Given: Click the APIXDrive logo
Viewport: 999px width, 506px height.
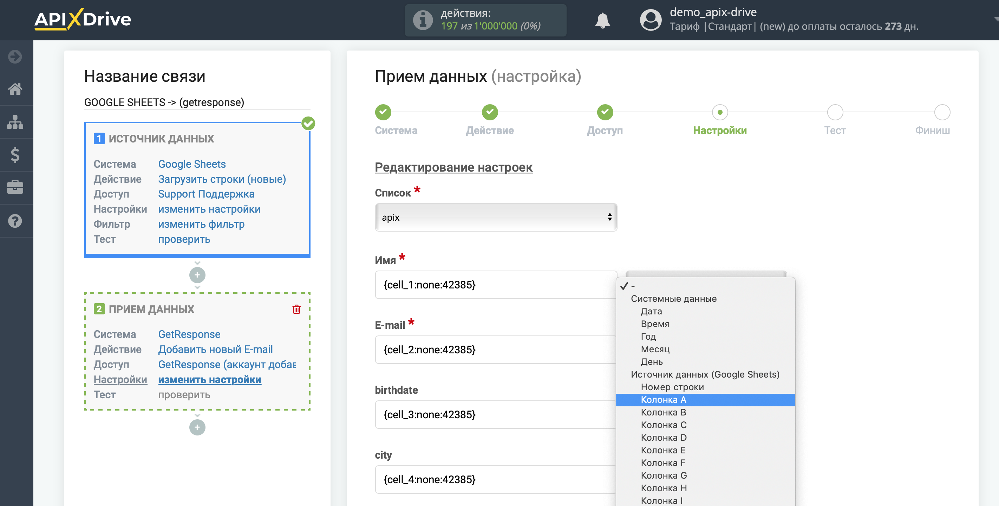Looking at the screenshot, I should click(x=83, y=19).
